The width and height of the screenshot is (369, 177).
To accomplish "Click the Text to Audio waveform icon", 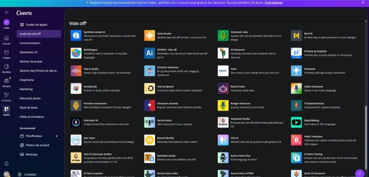I will (76, 71).
